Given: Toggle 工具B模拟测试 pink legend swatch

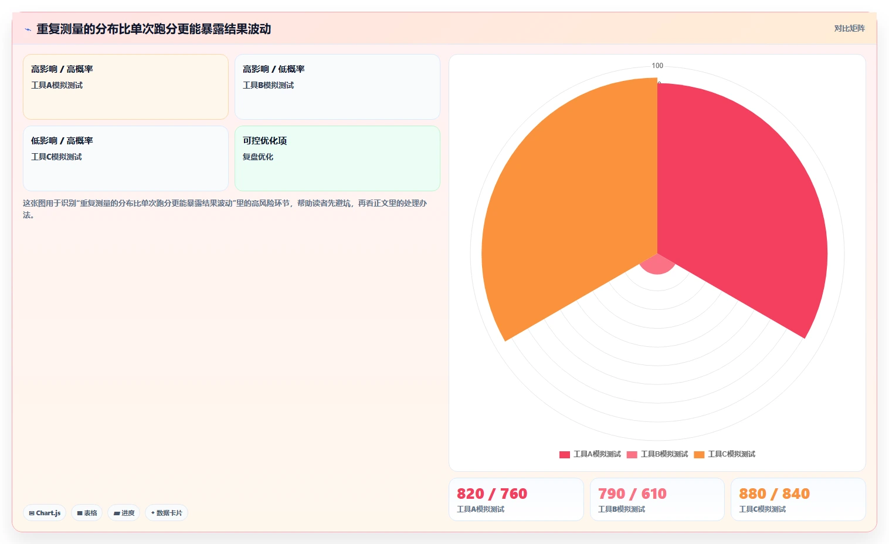Looking at the screenshot, I should click(632, 454).
